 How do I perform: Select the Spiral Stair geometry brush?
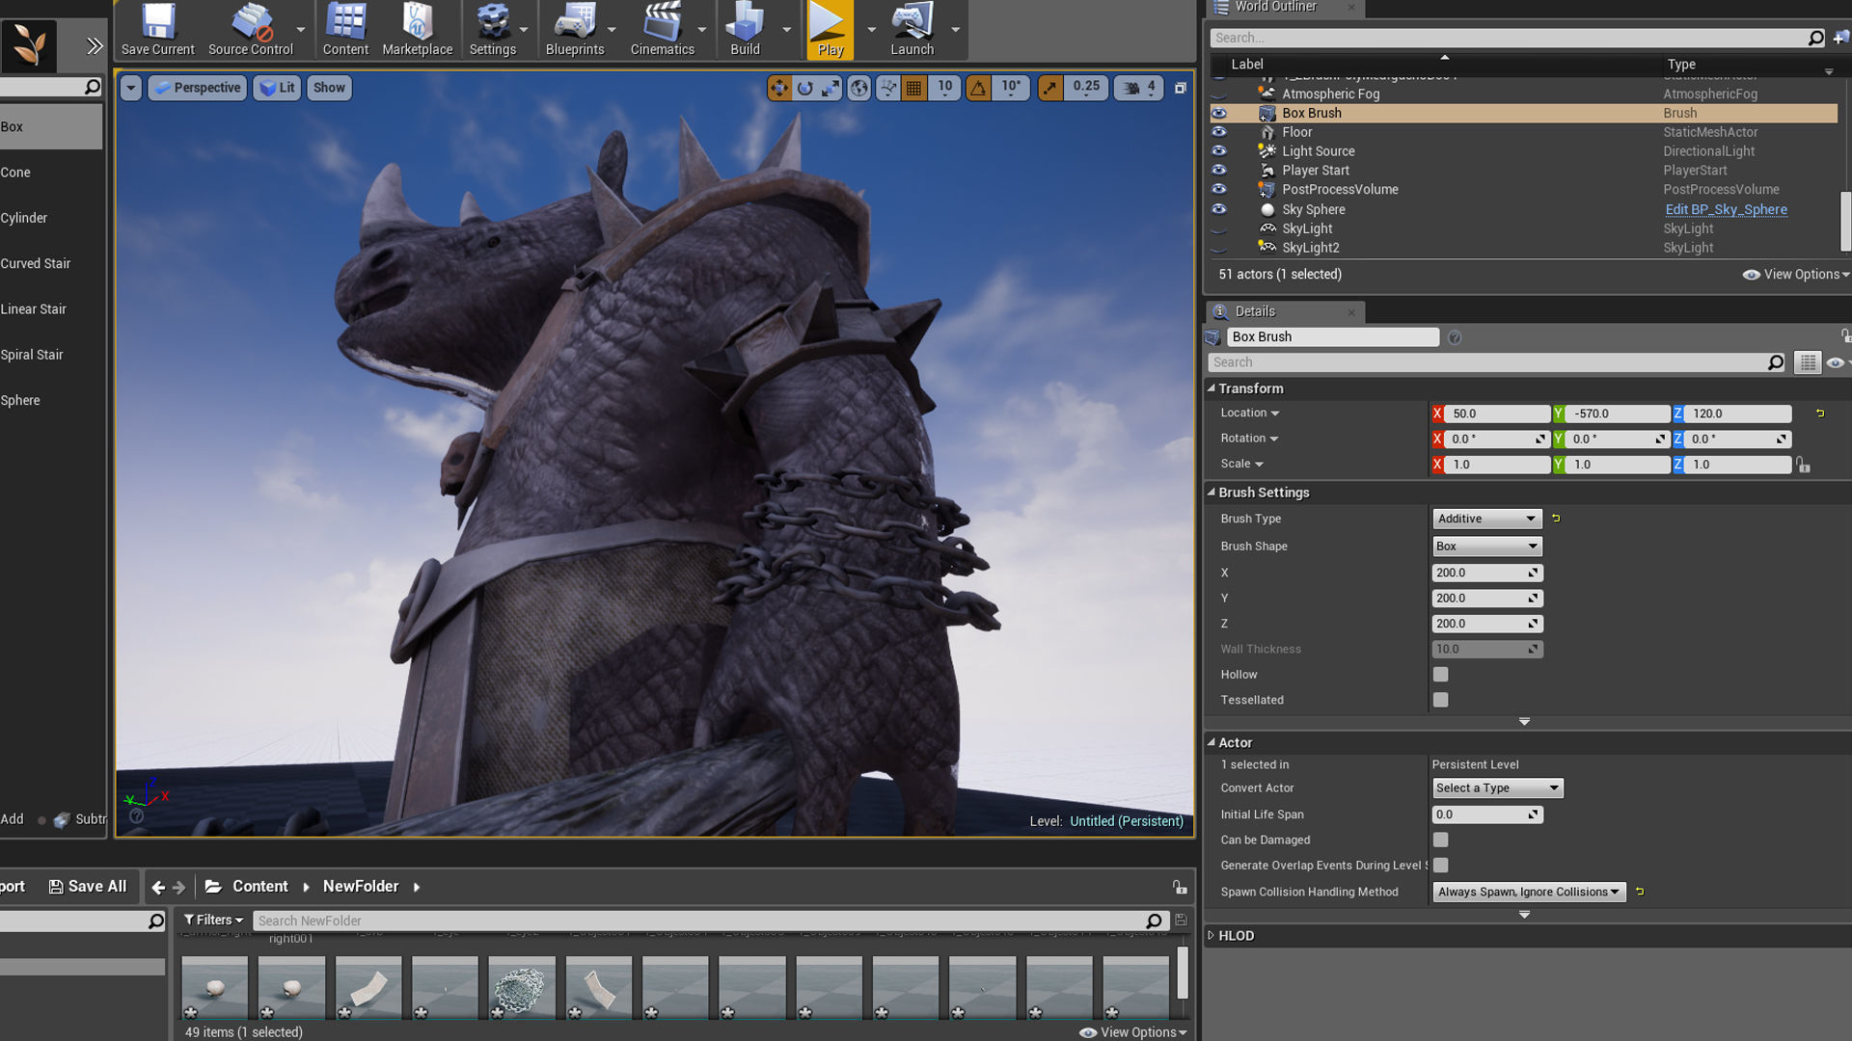click(x=51, y=355)
